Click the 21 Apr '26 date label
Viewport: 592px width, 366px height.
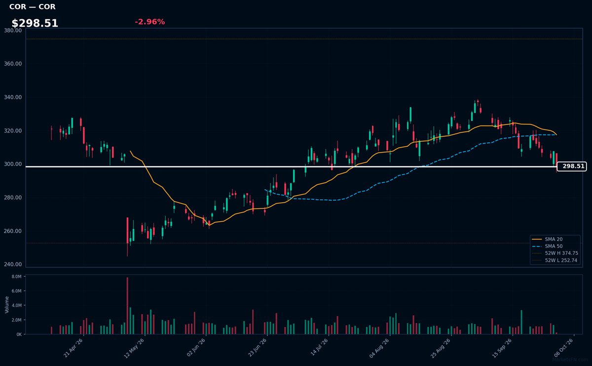pyautogui.click(x=74, y=348)
